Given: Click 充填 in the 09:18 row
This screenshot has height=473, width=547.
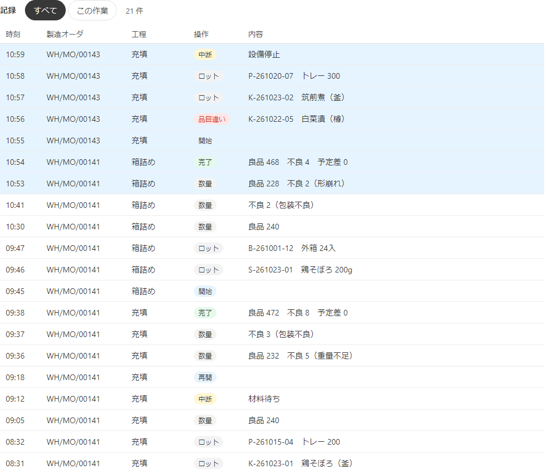Looking at the screenshot, I should click(139, 377).
